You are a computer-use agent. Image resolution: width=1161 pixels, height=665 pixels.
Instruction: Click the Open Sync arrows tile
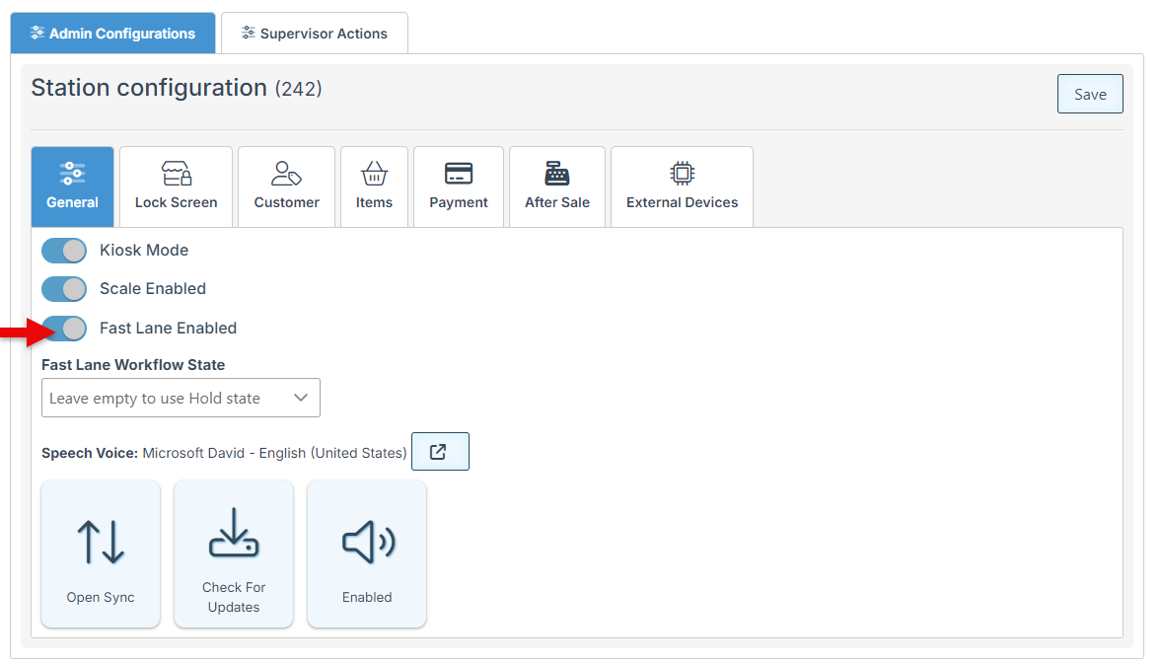click(101, 554)
